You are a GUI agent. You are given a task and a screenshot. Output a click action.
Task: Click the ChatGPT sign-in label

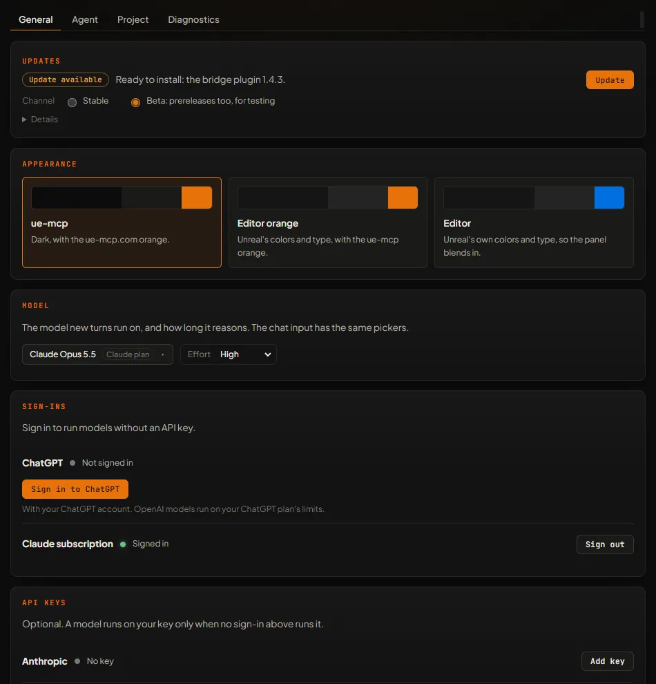point(42,463)
